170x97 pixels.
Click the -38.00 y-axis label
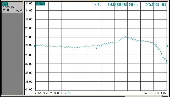(x=29, y=82)
